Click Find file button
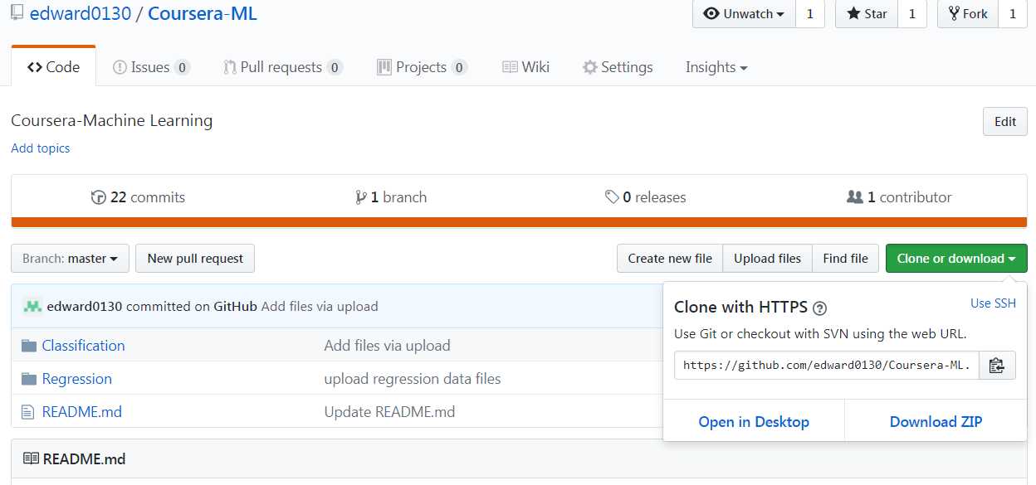1036x485 pixels. [845, 259]
